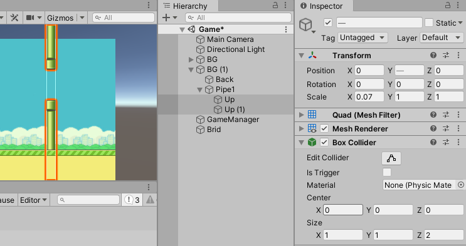Viewport: 466px width, 246px height.
Task: Open the Transform presets icon
Action: (446, 55)
